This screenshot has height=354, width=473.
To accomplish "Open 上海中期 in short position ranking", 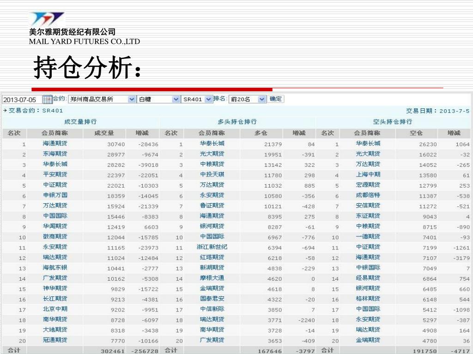I will [x=368, y=175].
